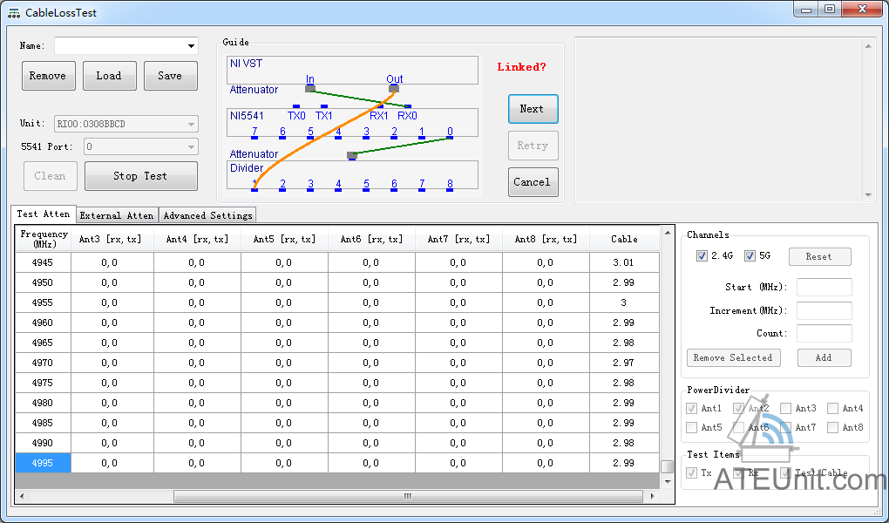889x523 pixels.
Task: Click the gray Attenuator block above Divider
Action: coord(352,156)
